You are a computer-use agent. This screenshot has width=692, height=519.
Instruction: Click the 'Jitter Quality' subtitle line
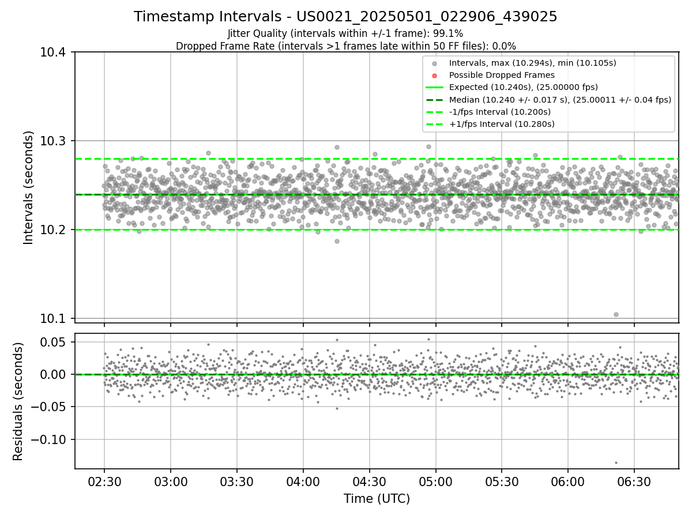(345, 33)
